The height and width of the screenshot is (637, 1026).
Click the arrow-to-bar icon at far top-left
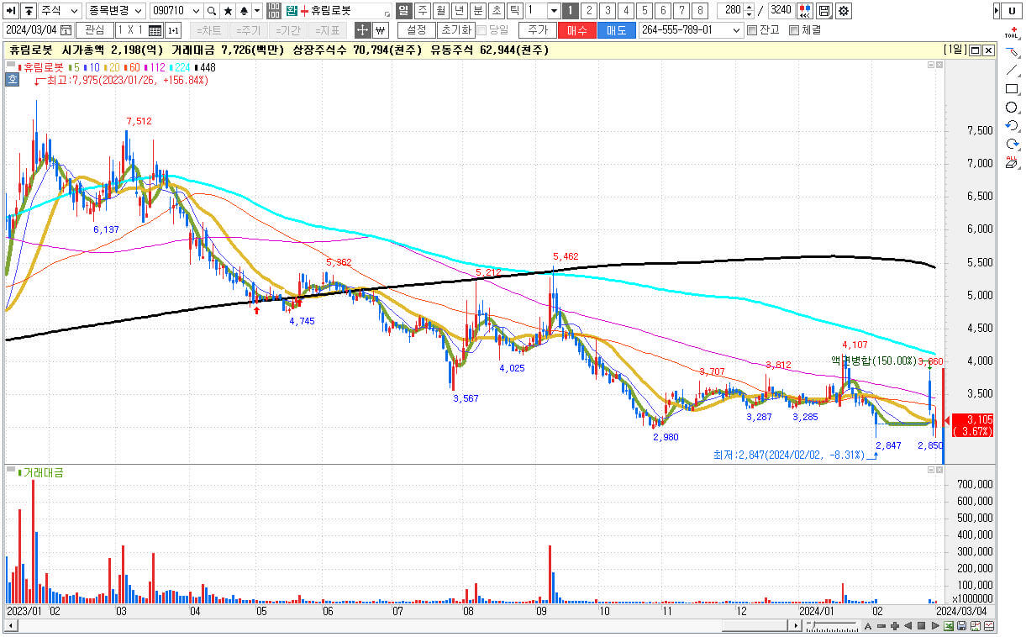coord(11,11)
